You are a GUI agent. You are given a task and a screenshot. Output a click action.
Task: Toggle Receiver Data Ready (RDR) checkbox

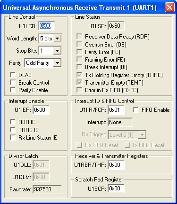coord(79,37)
